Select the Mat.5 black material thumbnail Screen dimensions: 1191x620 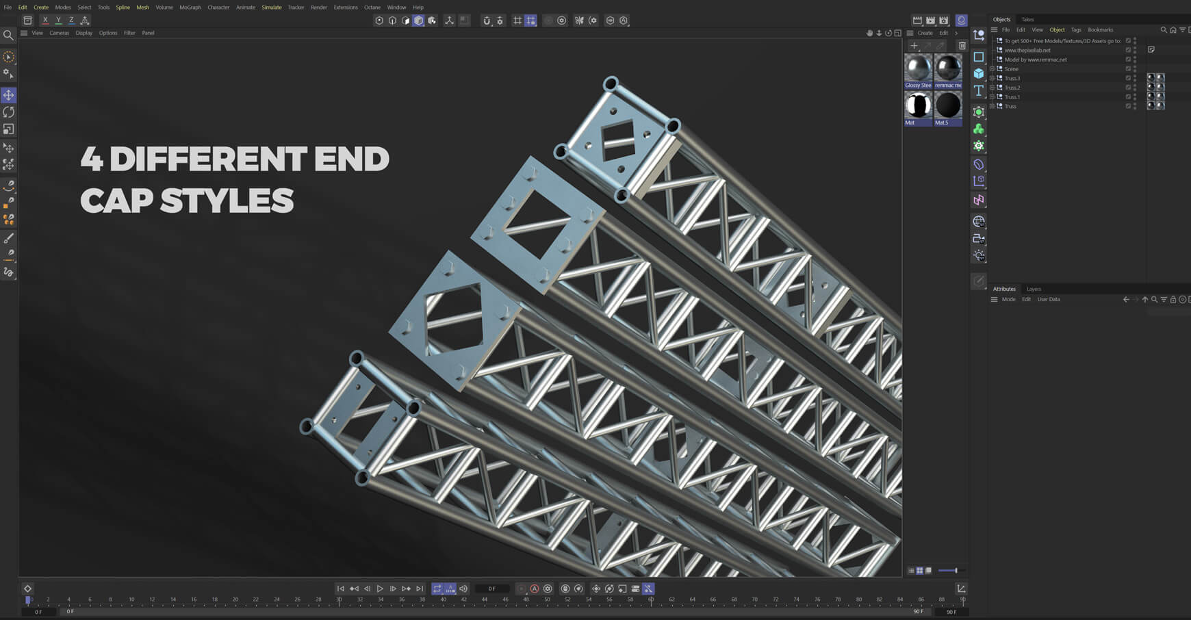pyautogui.click(x=948, y=109)
